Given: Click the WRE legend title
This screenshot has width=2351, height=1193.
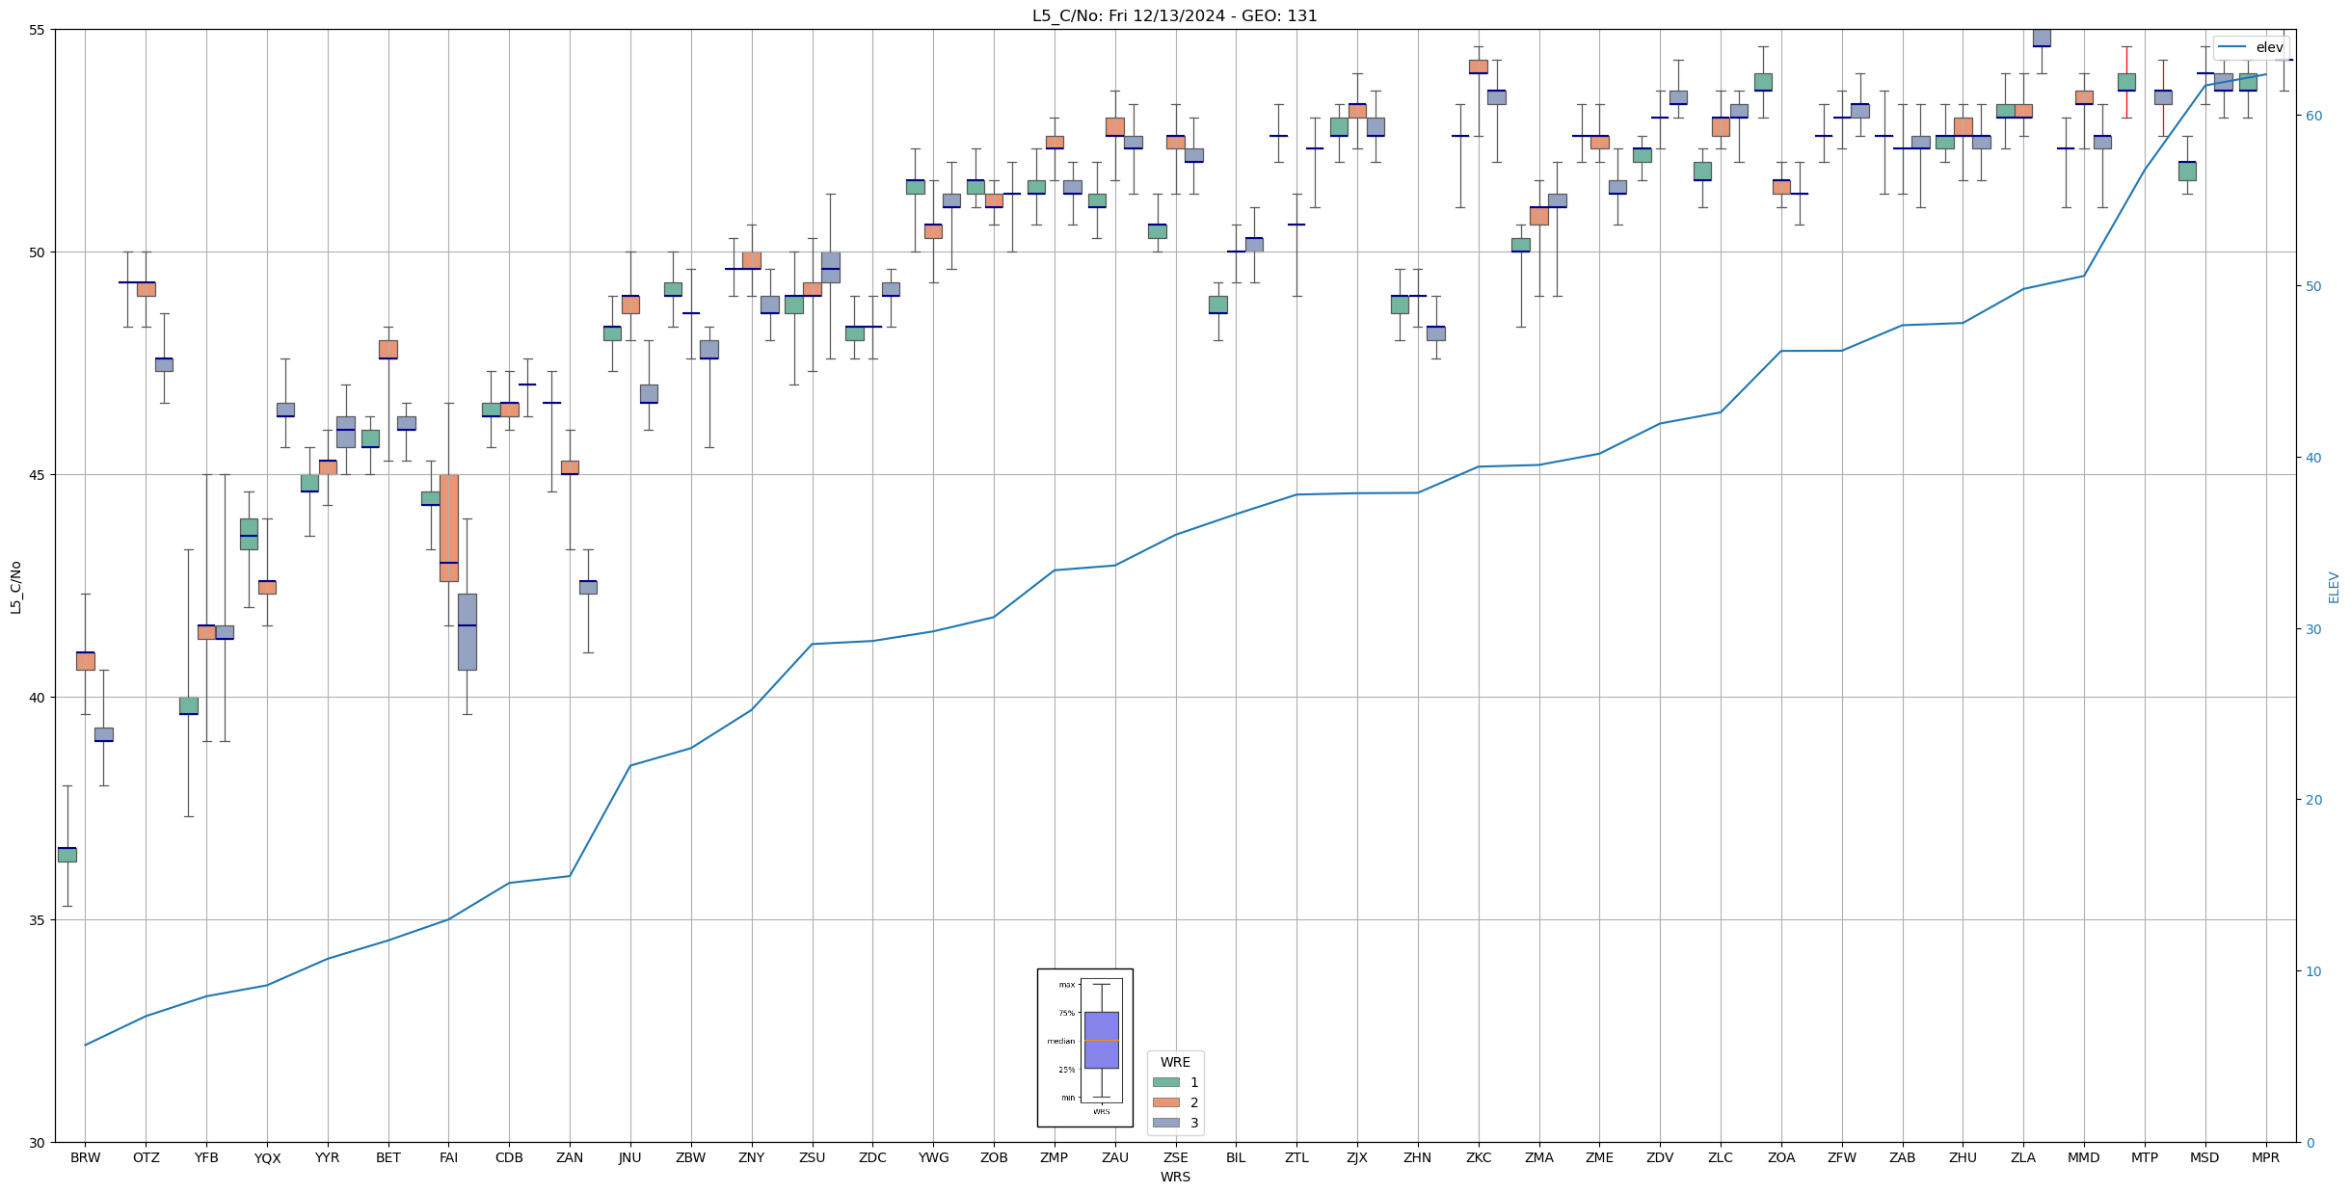Looking at the screenshot, I should click(1174, 1062).
